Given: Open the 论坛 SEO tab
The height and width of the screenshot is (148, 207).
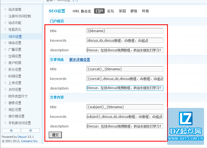Looking at the screenshot, I should 111,11.
